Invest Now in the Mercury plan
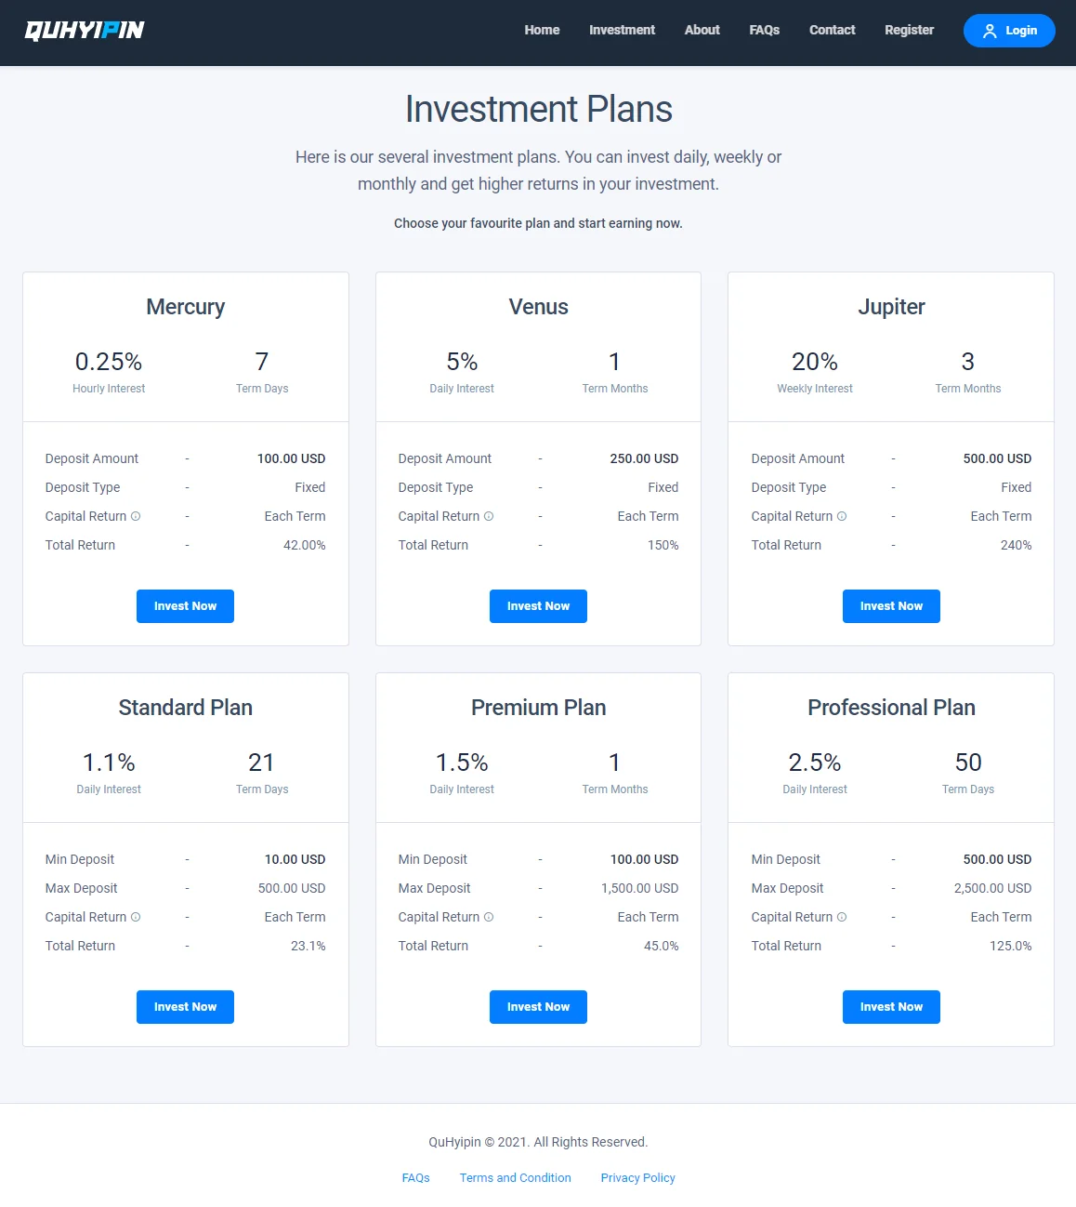1076x1207 pixels. pos(185,606)
